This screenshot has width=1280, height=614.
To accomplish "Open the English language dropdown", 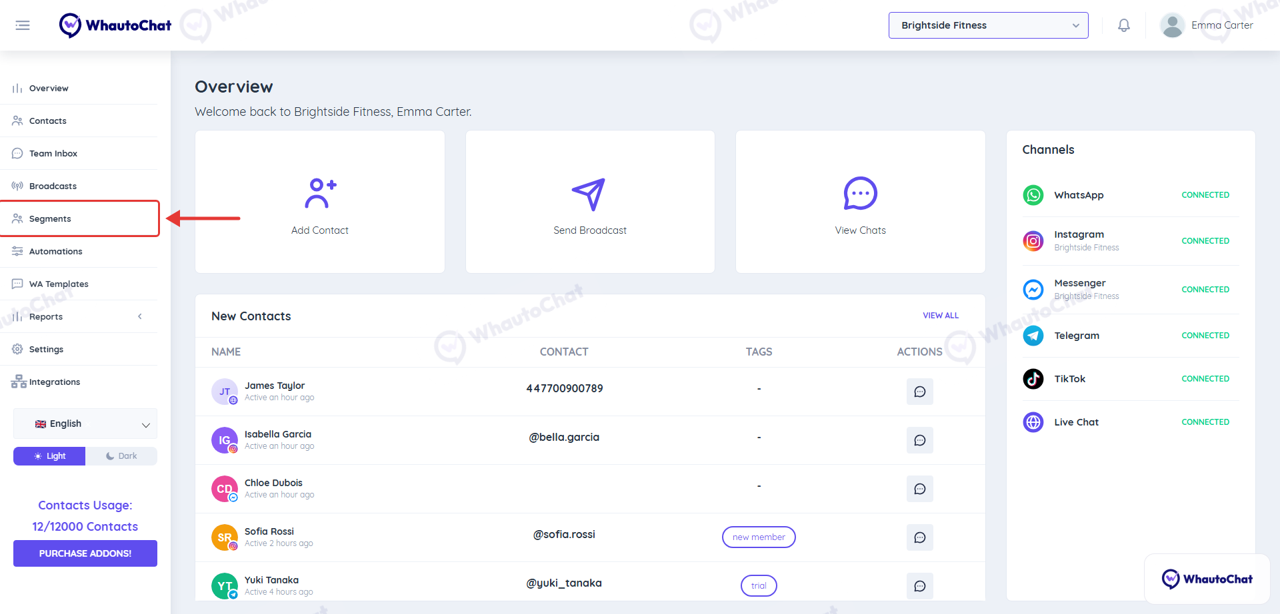I will pos(85,424).
